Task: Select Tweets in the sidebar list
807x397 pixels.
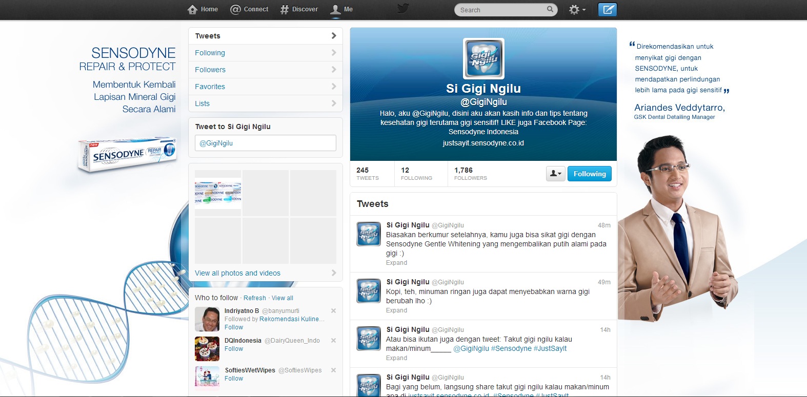Action: click(x=266, y=36)
